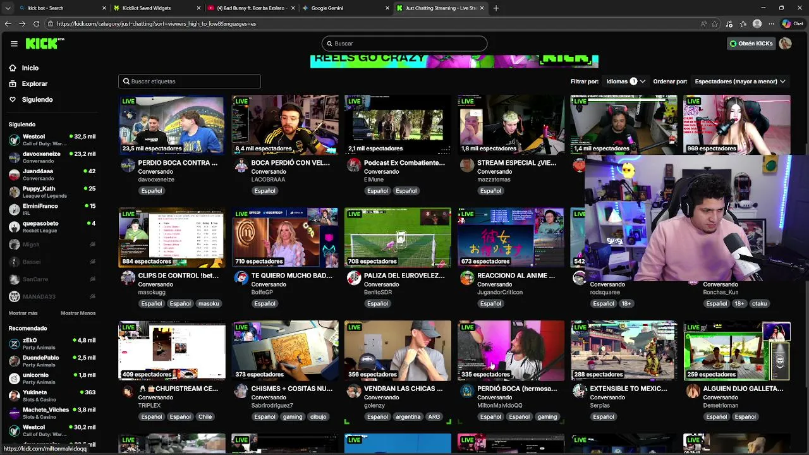Click 18+ tag on rodsquaree stream
The width and height of the screenshot is (809, 455).
tap(626, 304)
